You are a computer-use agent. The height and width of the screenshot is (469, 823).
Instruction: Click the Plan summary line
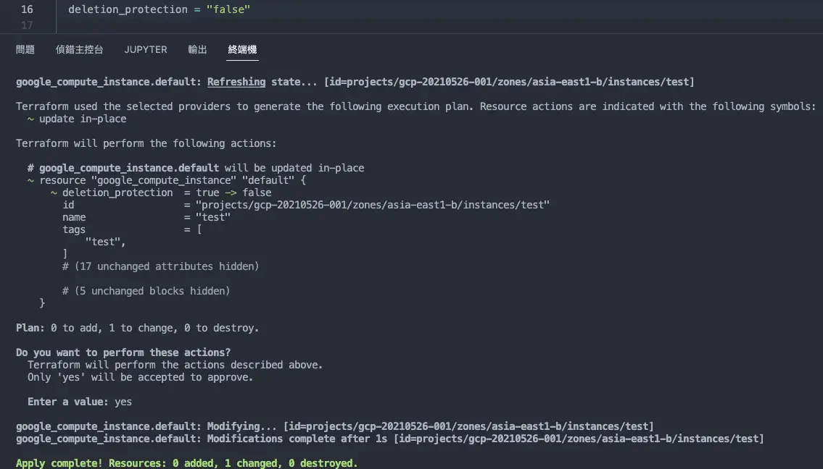[137, 327]
